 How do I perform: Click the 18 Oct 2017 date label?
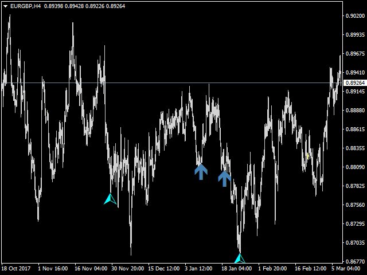16,269
